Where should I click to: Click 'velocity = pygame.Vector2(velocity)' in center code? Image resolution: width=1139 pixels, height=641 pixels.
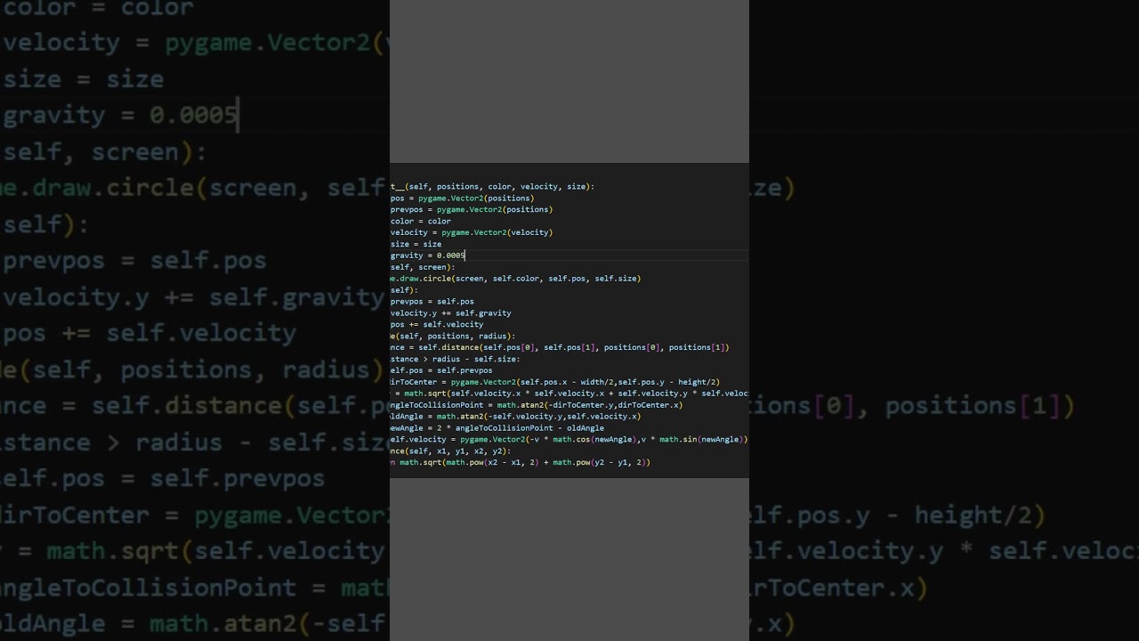click(472, 232)
